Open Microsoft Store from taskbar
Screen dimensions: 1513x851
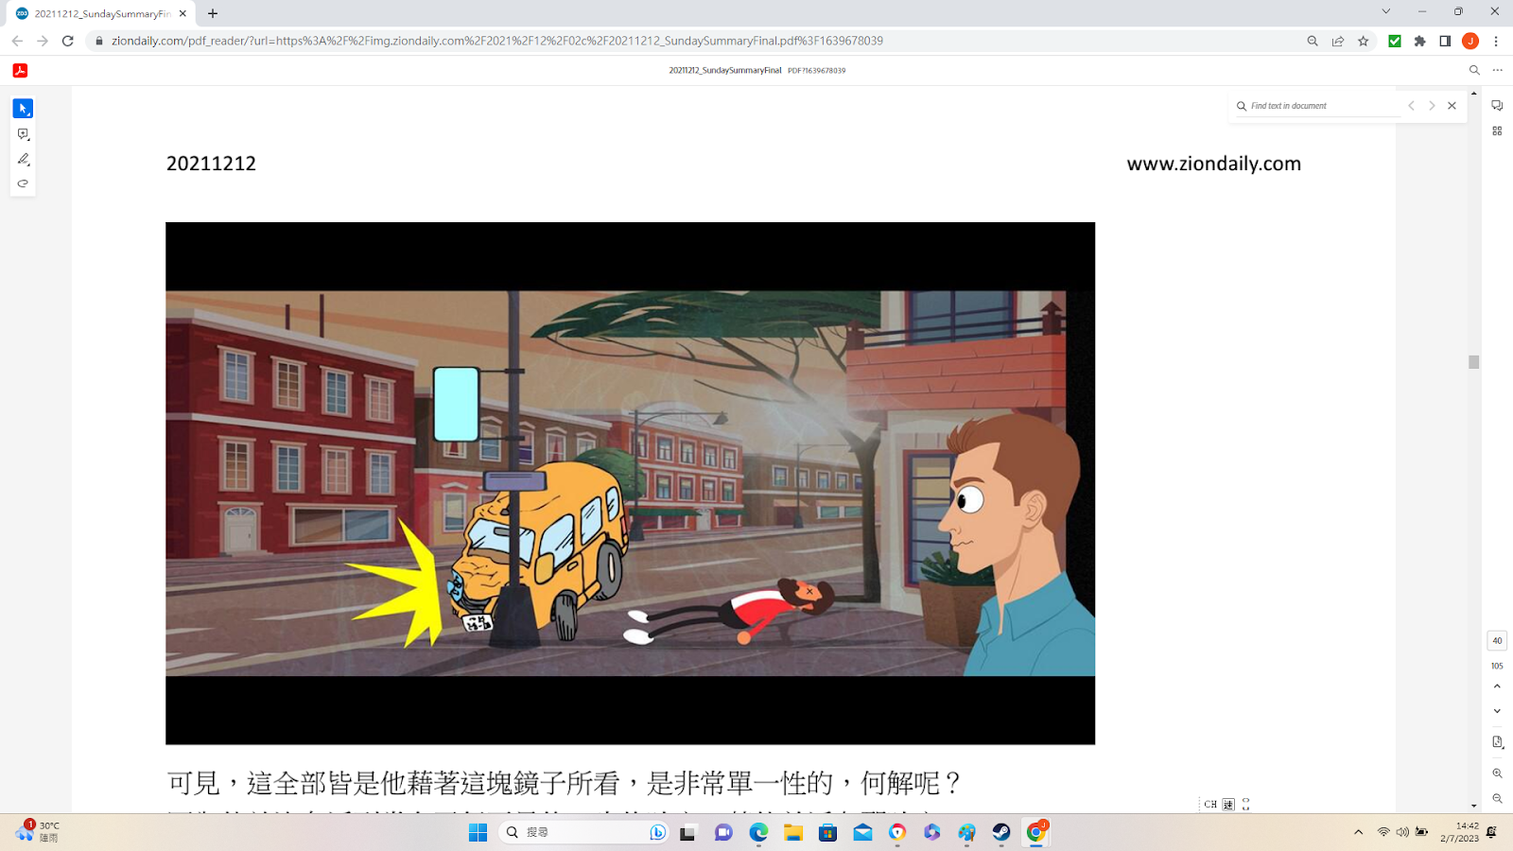pos(828,832)
